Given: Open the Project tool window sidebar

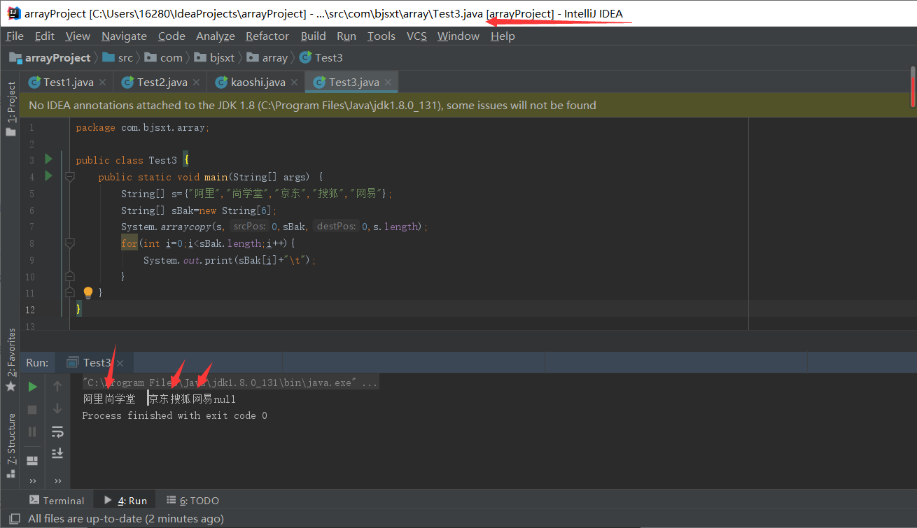Looking at the screenshot, I should (x=10, y=108).
